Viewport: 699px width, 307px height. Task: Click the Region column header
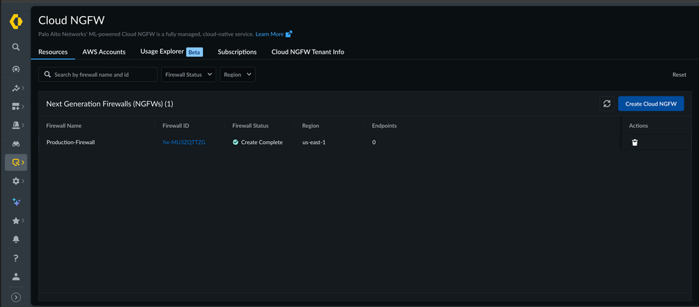[x=311, y=126]
